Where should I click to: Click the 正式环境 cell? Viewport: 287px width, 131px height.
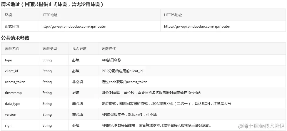tap(12, 26)
